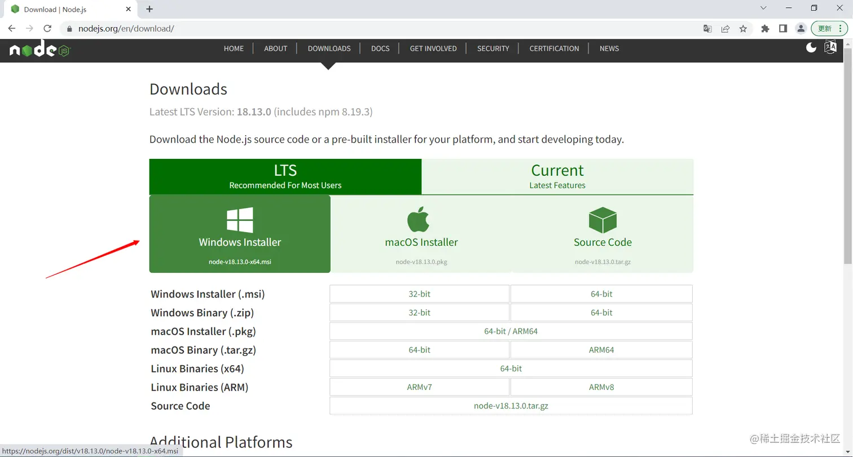
Task: Open the Extensions puzzle icon
Action: tap(765, 29)
